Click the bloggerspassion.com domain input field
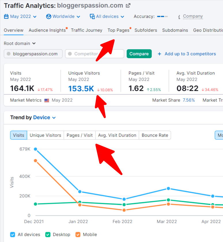 tap(33, 54)
